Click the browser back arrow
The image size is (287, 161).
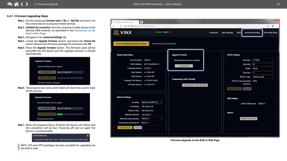coord(114,26)
